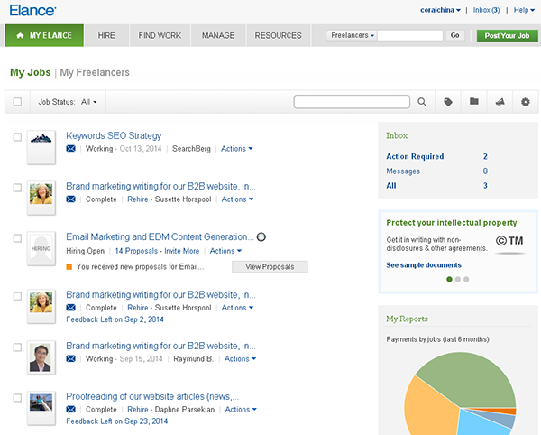Screen dimensions: 541x435
Task: Click the Invite More link
Action: (182, 251)
